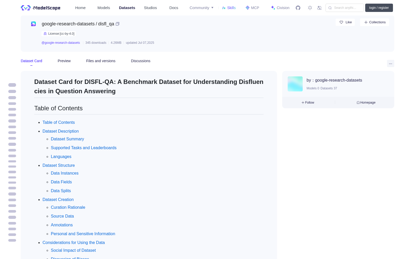Toggle the light/dark theme sun icon

[x=310, y=8]
